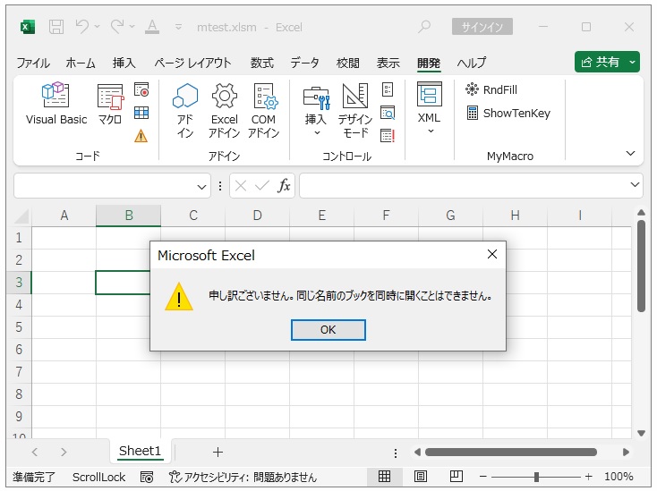Toggle Use Relative References icon
The width and height of the screenshot is (657, 491).
(141, 113)
